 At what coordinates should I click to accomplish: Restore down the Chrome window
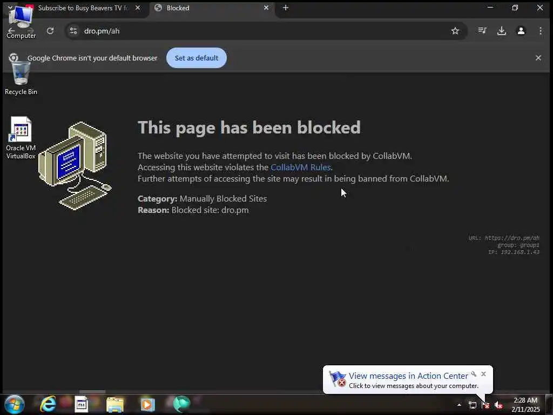(x=515, y=8)
